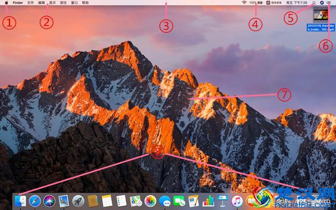
Task: Open the 帮助 menu
Action: [x=85, y=3]
